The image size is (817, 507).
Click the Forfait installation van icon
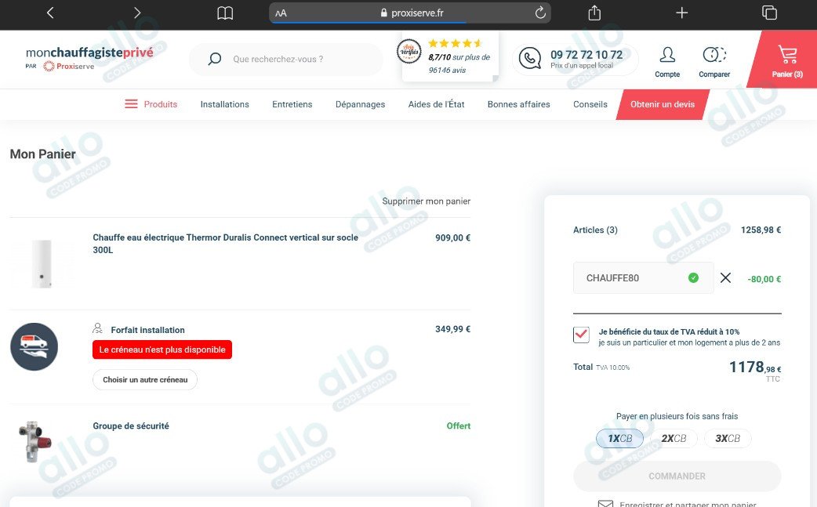[x=34, y=346]
